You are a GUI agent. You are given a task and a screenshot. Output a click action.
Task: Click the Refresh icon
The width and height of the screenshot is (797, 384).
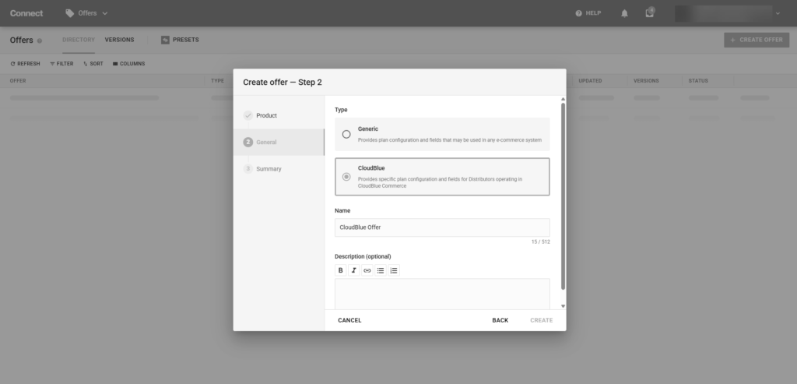tap(12, 64)
